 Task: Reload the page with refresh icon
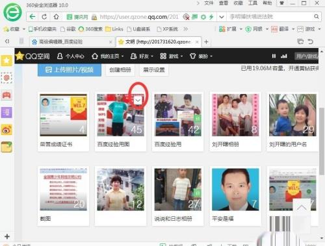(44, 17)
